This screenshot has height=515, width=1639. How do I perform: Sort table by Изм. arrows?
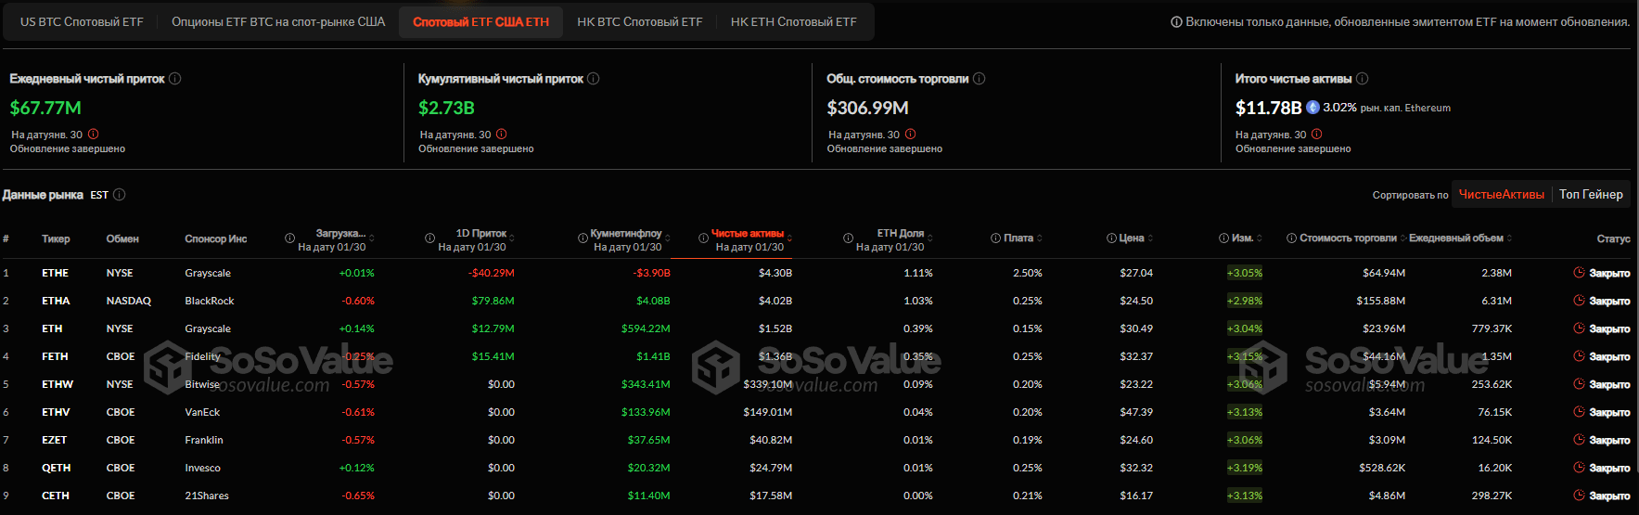(x=1261, y=238)
